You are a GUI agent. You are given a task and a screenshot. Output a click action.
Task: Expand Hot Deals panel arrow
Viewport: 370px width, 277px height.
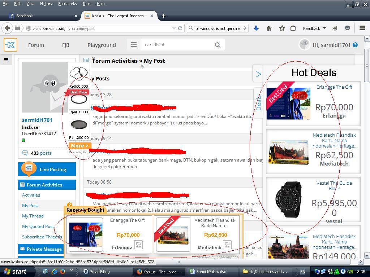[x=259, y=74]
